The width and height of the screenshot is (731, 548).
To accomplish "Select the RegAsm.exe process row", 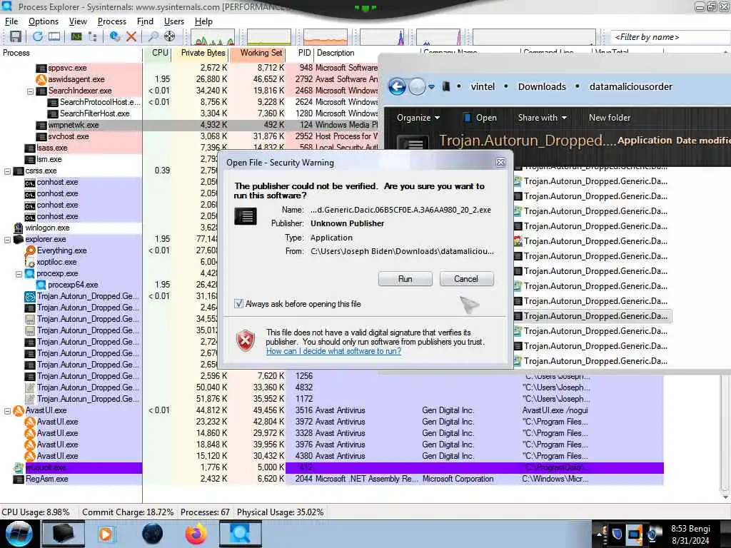I will coord(331,479).
